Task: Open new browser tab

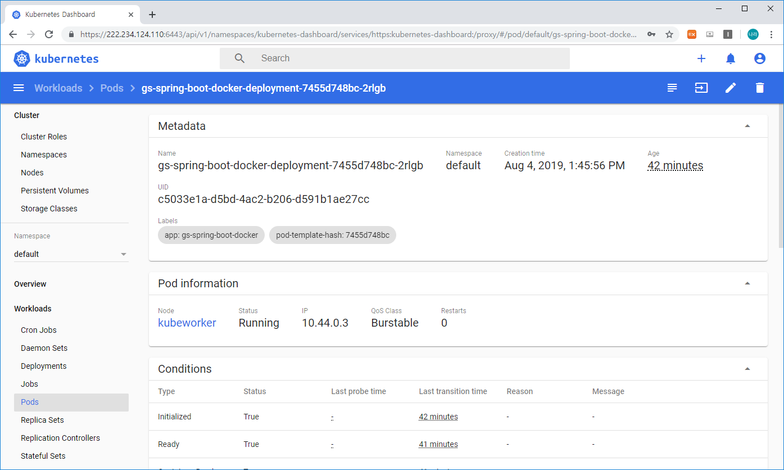Action: coord(152,15)
